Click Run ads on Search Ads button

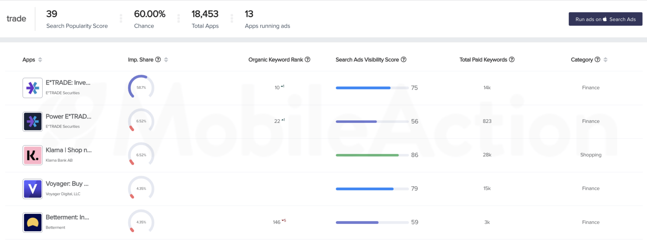coord(605,19)
